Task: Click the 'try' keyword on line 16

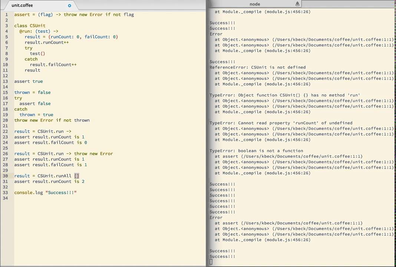Action: pos(18,98)
